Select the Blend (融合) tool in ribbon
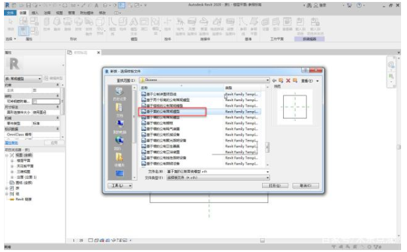Screen dimensions: 407x252 coord(57,24)
